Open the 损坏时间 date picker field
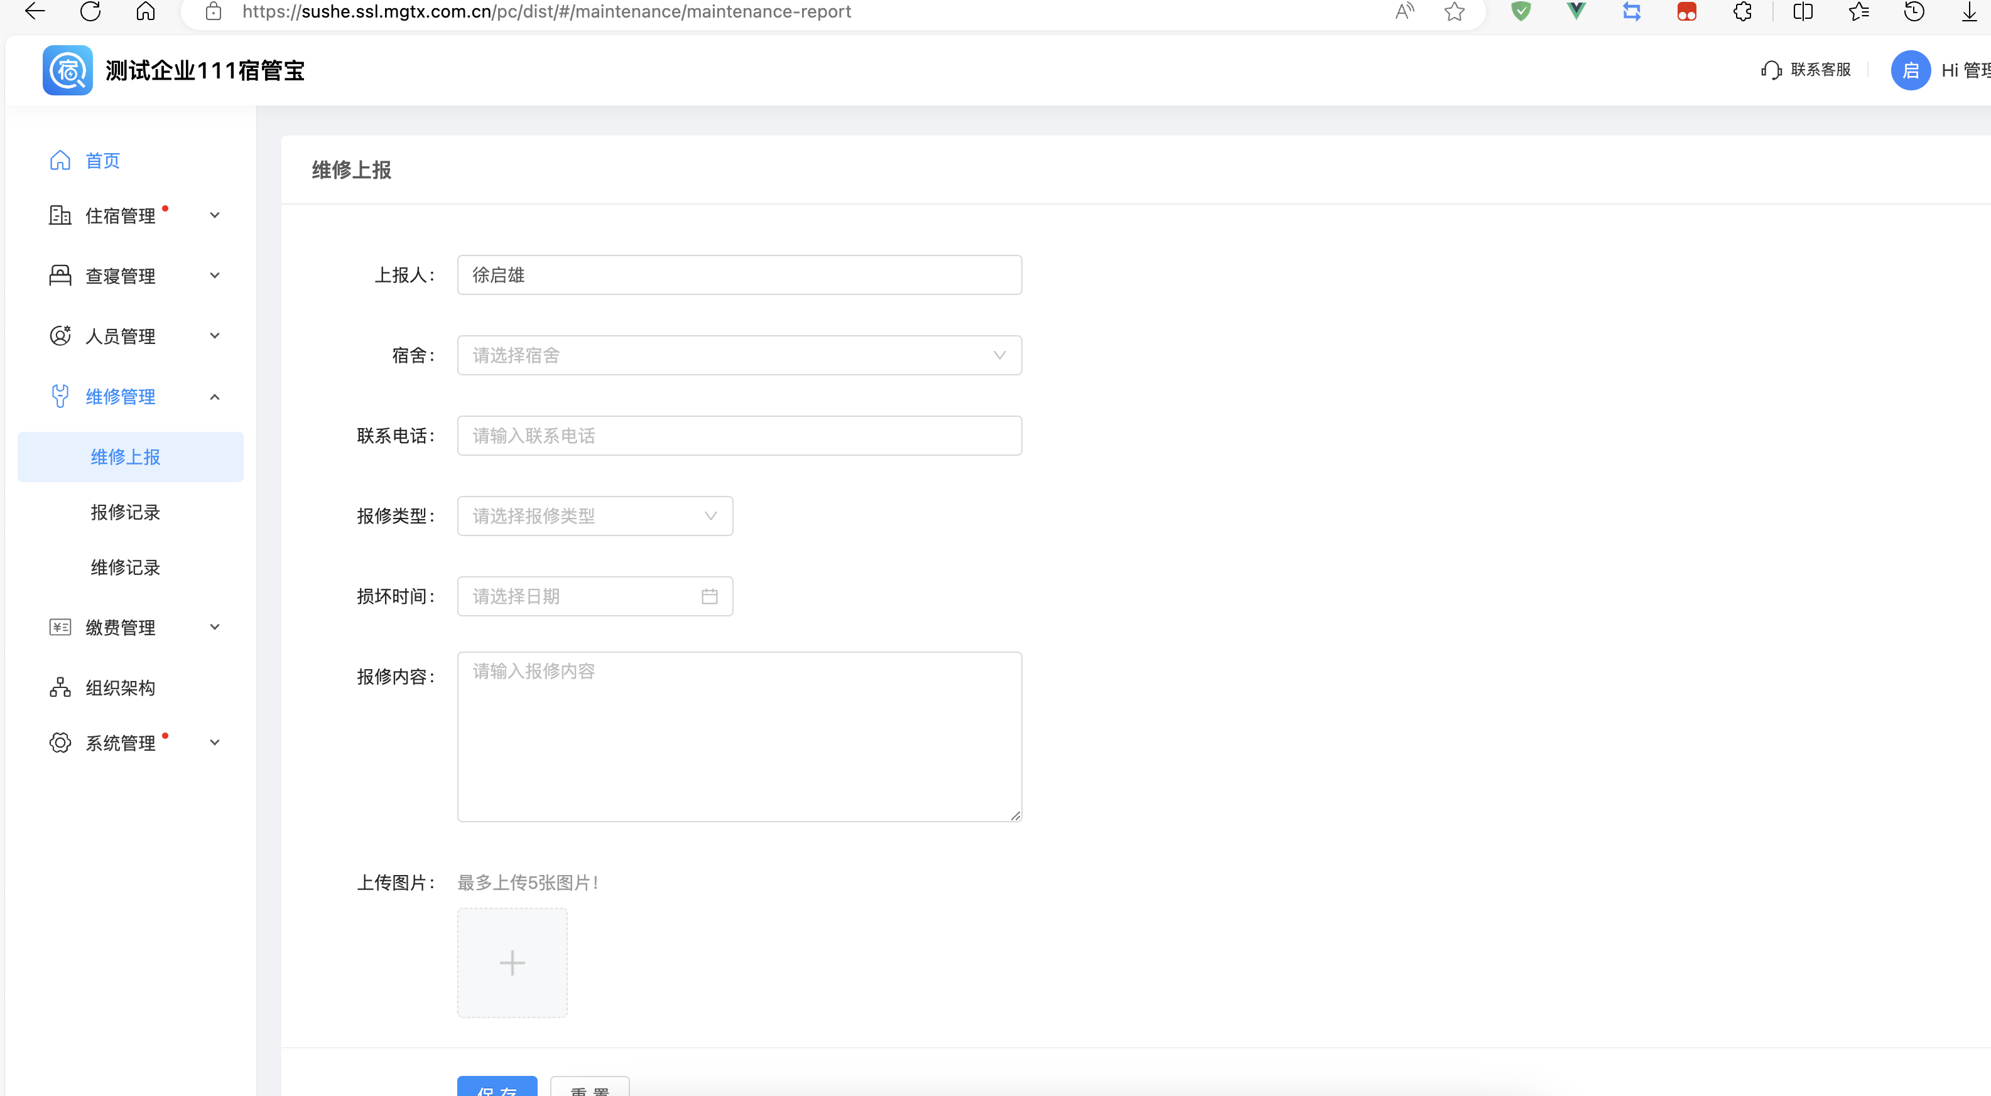The height and width of the screenshot is (1096, 1991). (x=594, y=596)
